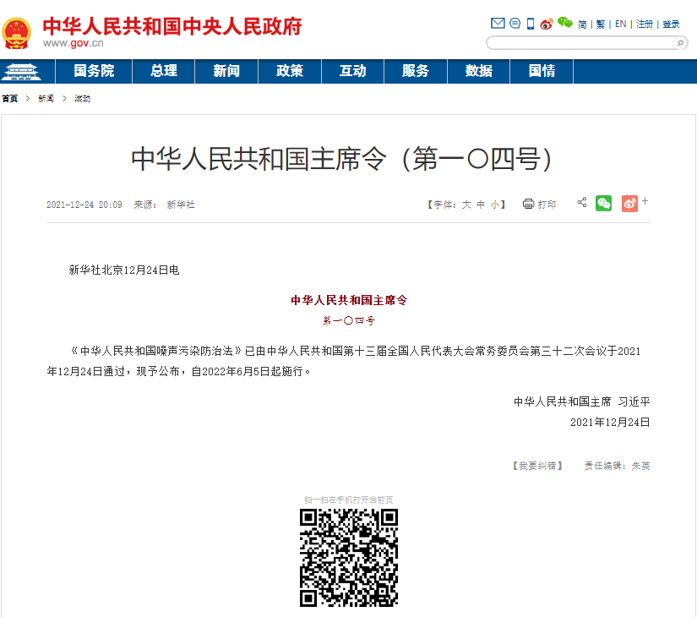
Task: Click the mobile phone icon
Action: click(531, 24)
